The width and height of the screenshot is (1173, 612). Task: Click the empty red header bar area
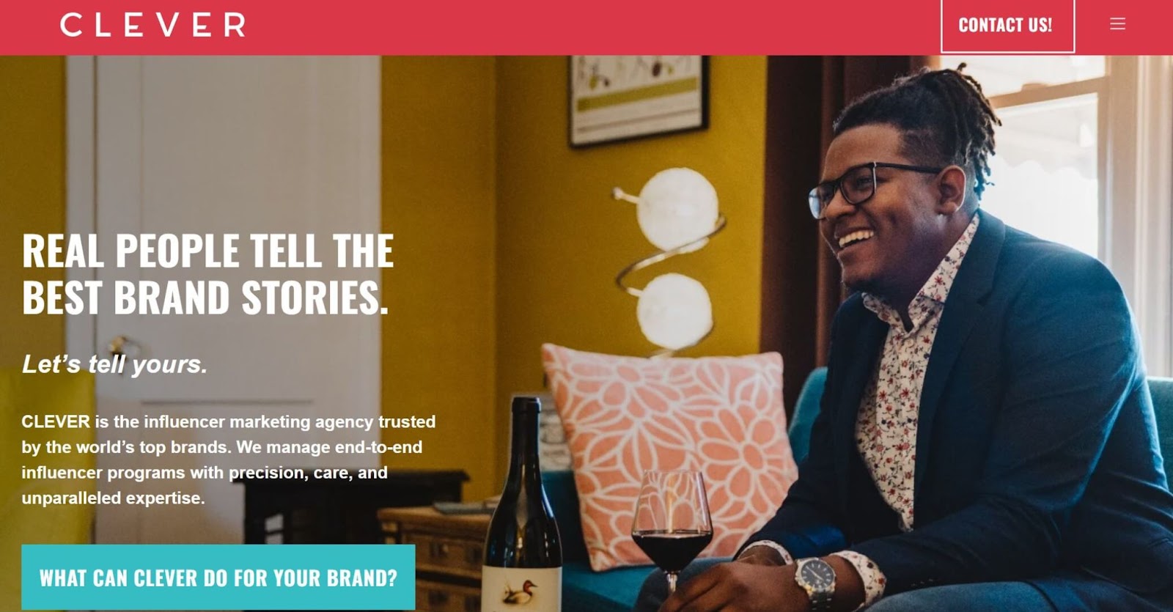tap(586, 26)
